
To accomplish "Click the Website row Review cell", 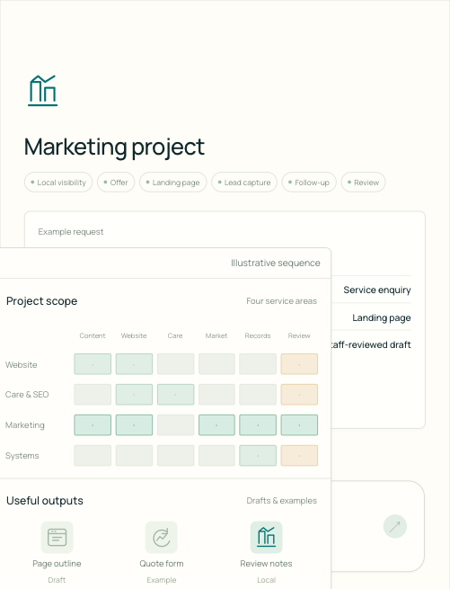I will (299, 364).
